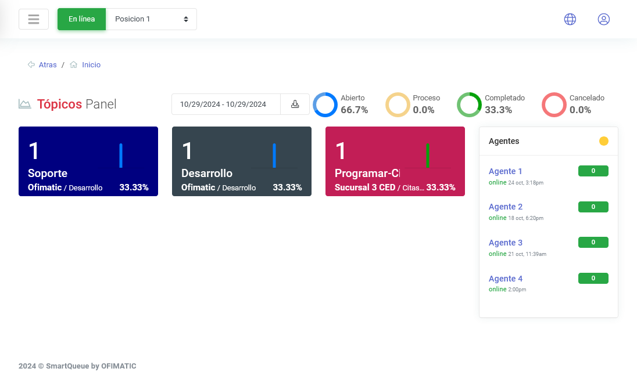Image resolution: width=637 pixels, height=379 pixels.
Task: Click the globe language icon
Action: 570,19
